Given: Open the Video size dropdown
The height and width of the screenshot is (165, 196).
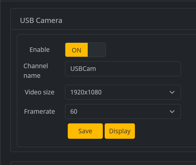Looking at the screenshot, I should pos(122,92).
